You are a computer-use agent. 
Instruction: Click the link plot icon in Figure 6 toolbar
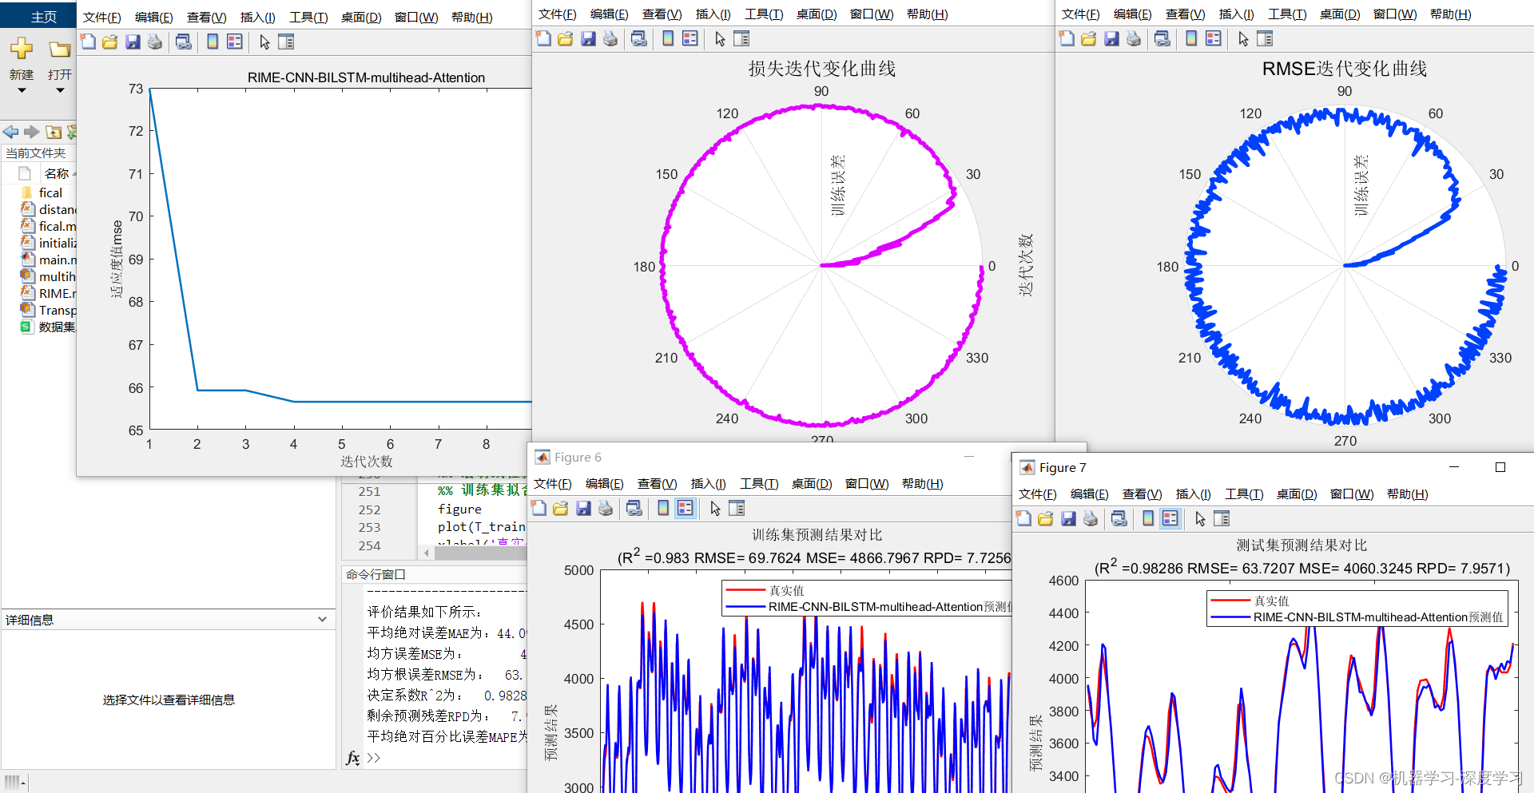(634, 508)
